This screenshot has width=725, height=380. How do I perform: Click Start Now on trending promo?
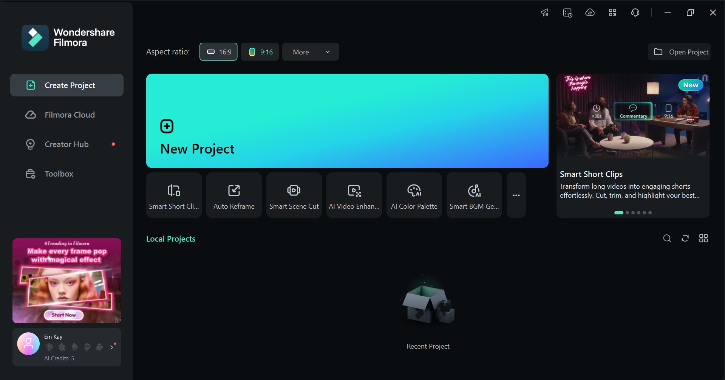point(64,315)
